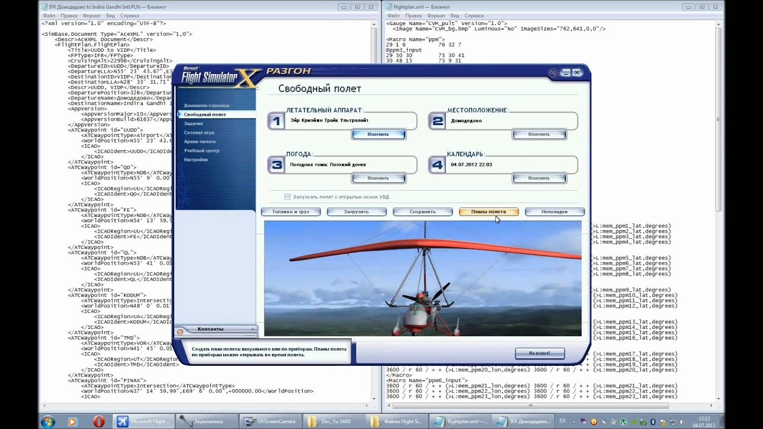Open Вид menu in flightplan.xml Notepad

click(x=455, y=15)
